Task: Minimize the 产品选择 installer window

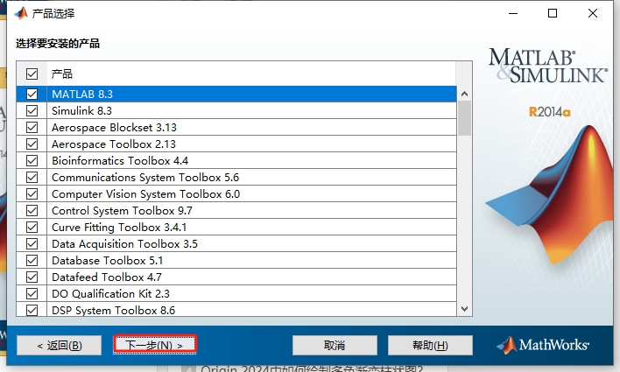Action: pos(513,13)
